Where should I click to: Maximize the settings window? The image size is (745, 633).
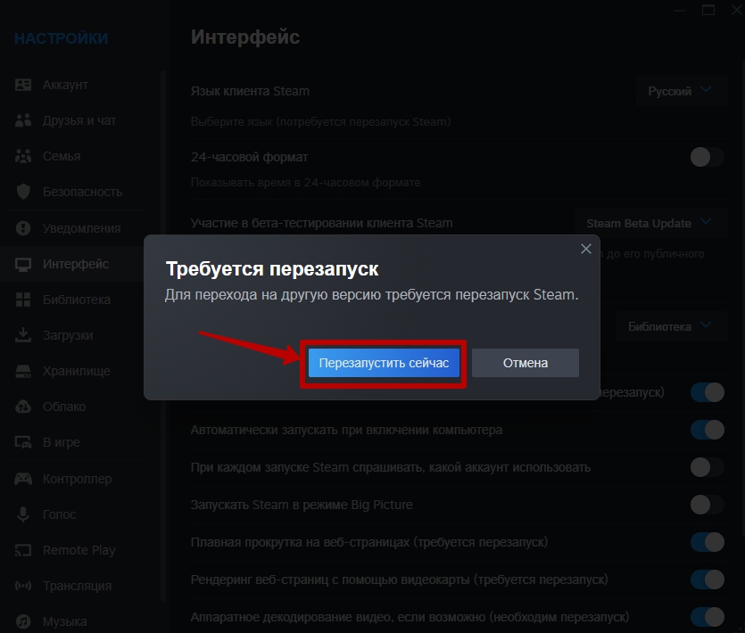tap(708, 10)
